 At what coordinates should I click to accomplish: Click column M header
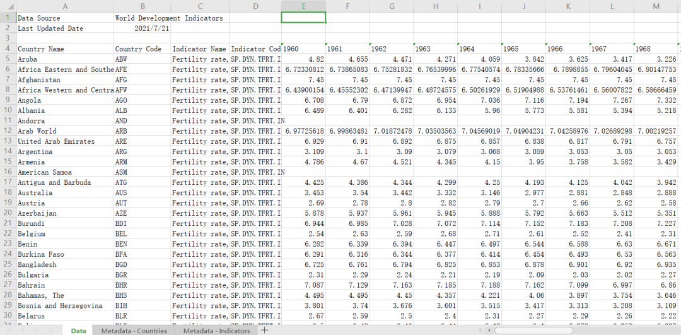click(x=656, y=6)
